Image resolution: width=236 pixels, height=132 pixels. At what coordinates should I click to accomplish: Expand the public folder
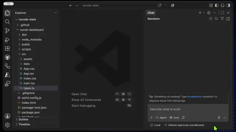pyautogui.click(x=24, y=44)
